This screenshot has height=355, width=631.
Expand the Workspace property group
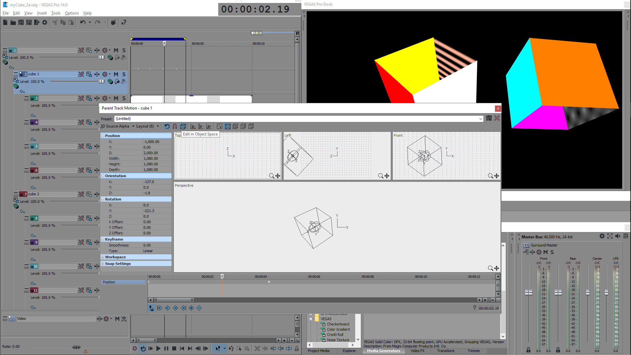pos(103,257)
